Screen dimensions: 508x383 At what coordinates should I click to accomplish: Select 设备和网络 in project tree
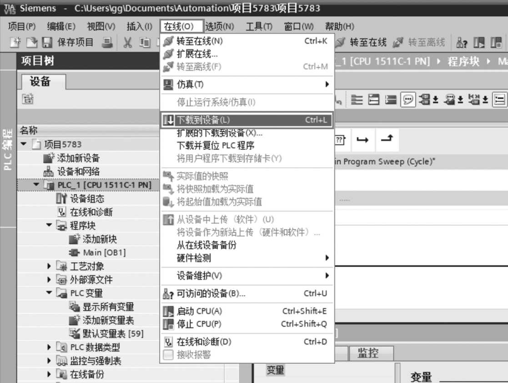click(x=78, y=171)
